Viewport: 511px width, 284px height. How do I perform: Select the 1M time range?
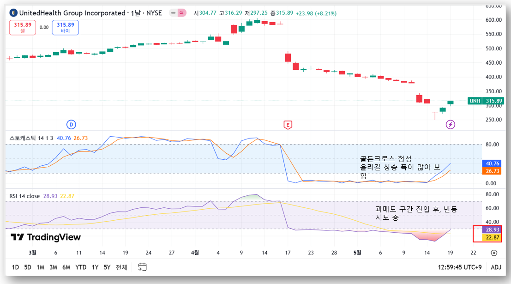pos(41,267)
